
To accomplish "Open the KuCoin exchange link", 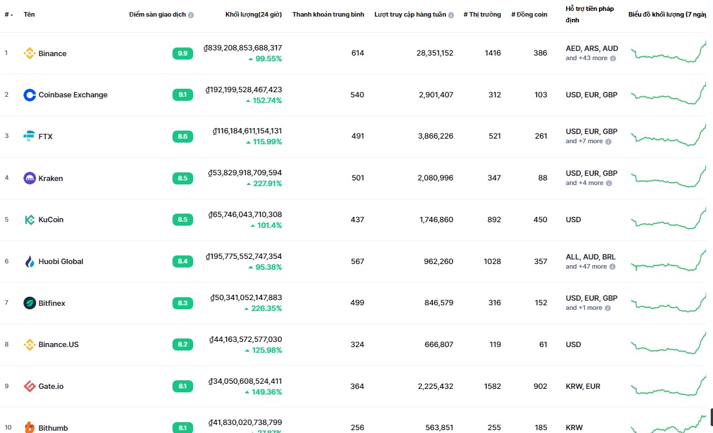I will (51, 219).
